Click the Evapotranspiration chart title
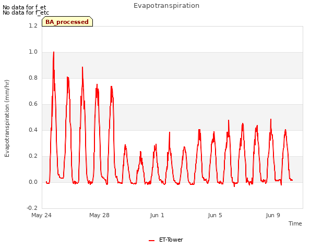This screenshot has width=334, height=250. [166, 6]
